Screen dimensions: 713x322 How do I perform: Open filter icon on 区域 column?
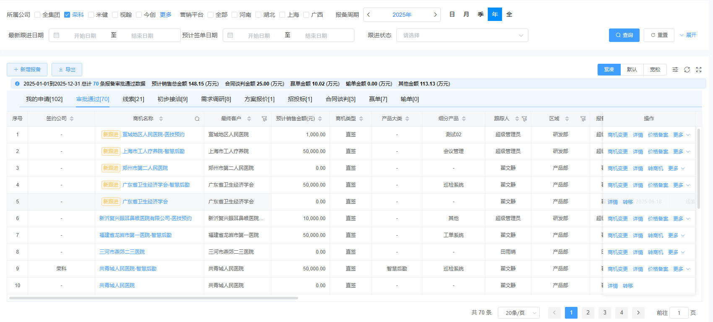click(583, 119)
